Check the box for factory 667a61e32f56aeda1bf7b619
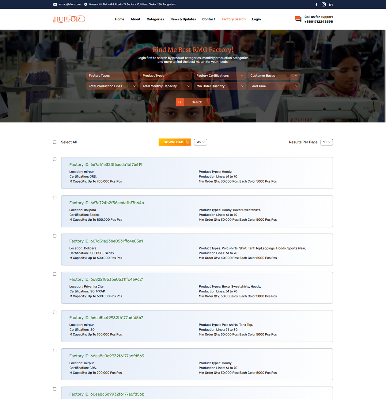Image resolution: width=386 pixels, height=399 pixels. [55, 159]
